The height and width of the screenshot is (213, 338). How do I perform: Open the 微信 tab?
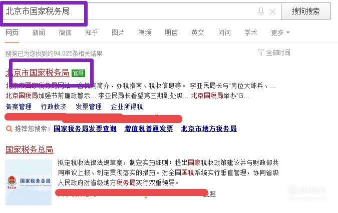[x=65, y=32]
